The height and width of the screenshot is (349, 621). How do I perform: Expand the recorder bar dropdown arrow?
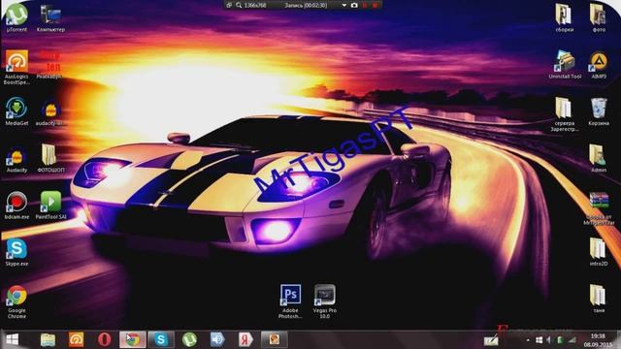coord(344,5)
